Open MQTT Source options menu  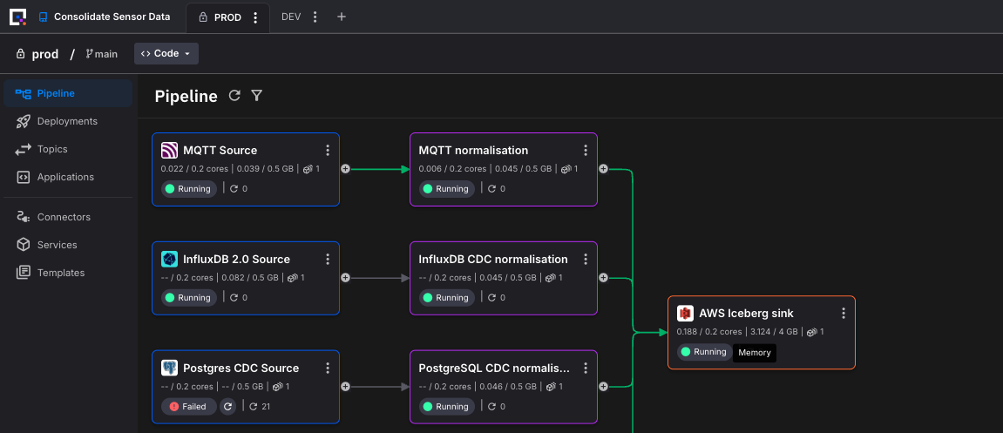click(x=328, y=151)
